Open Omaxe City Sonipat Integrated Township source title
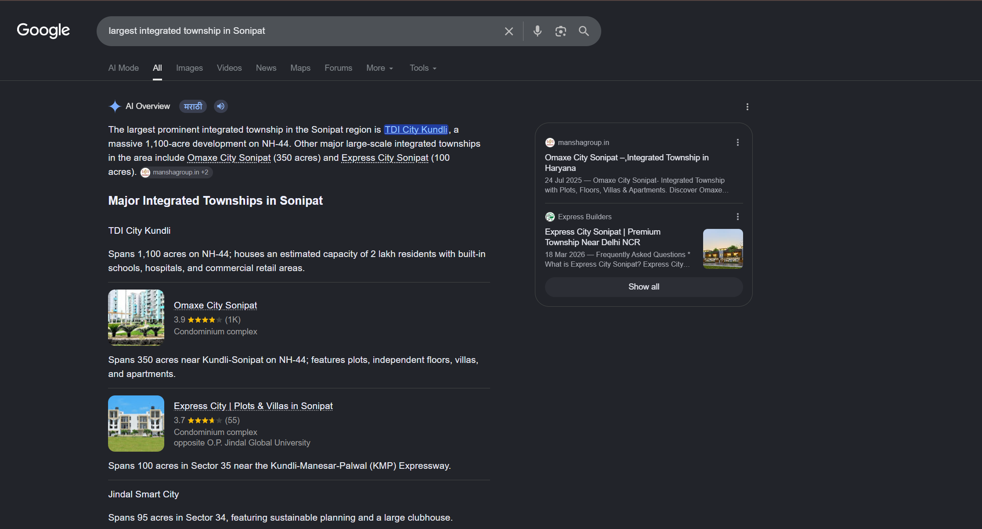 [627, 163]
